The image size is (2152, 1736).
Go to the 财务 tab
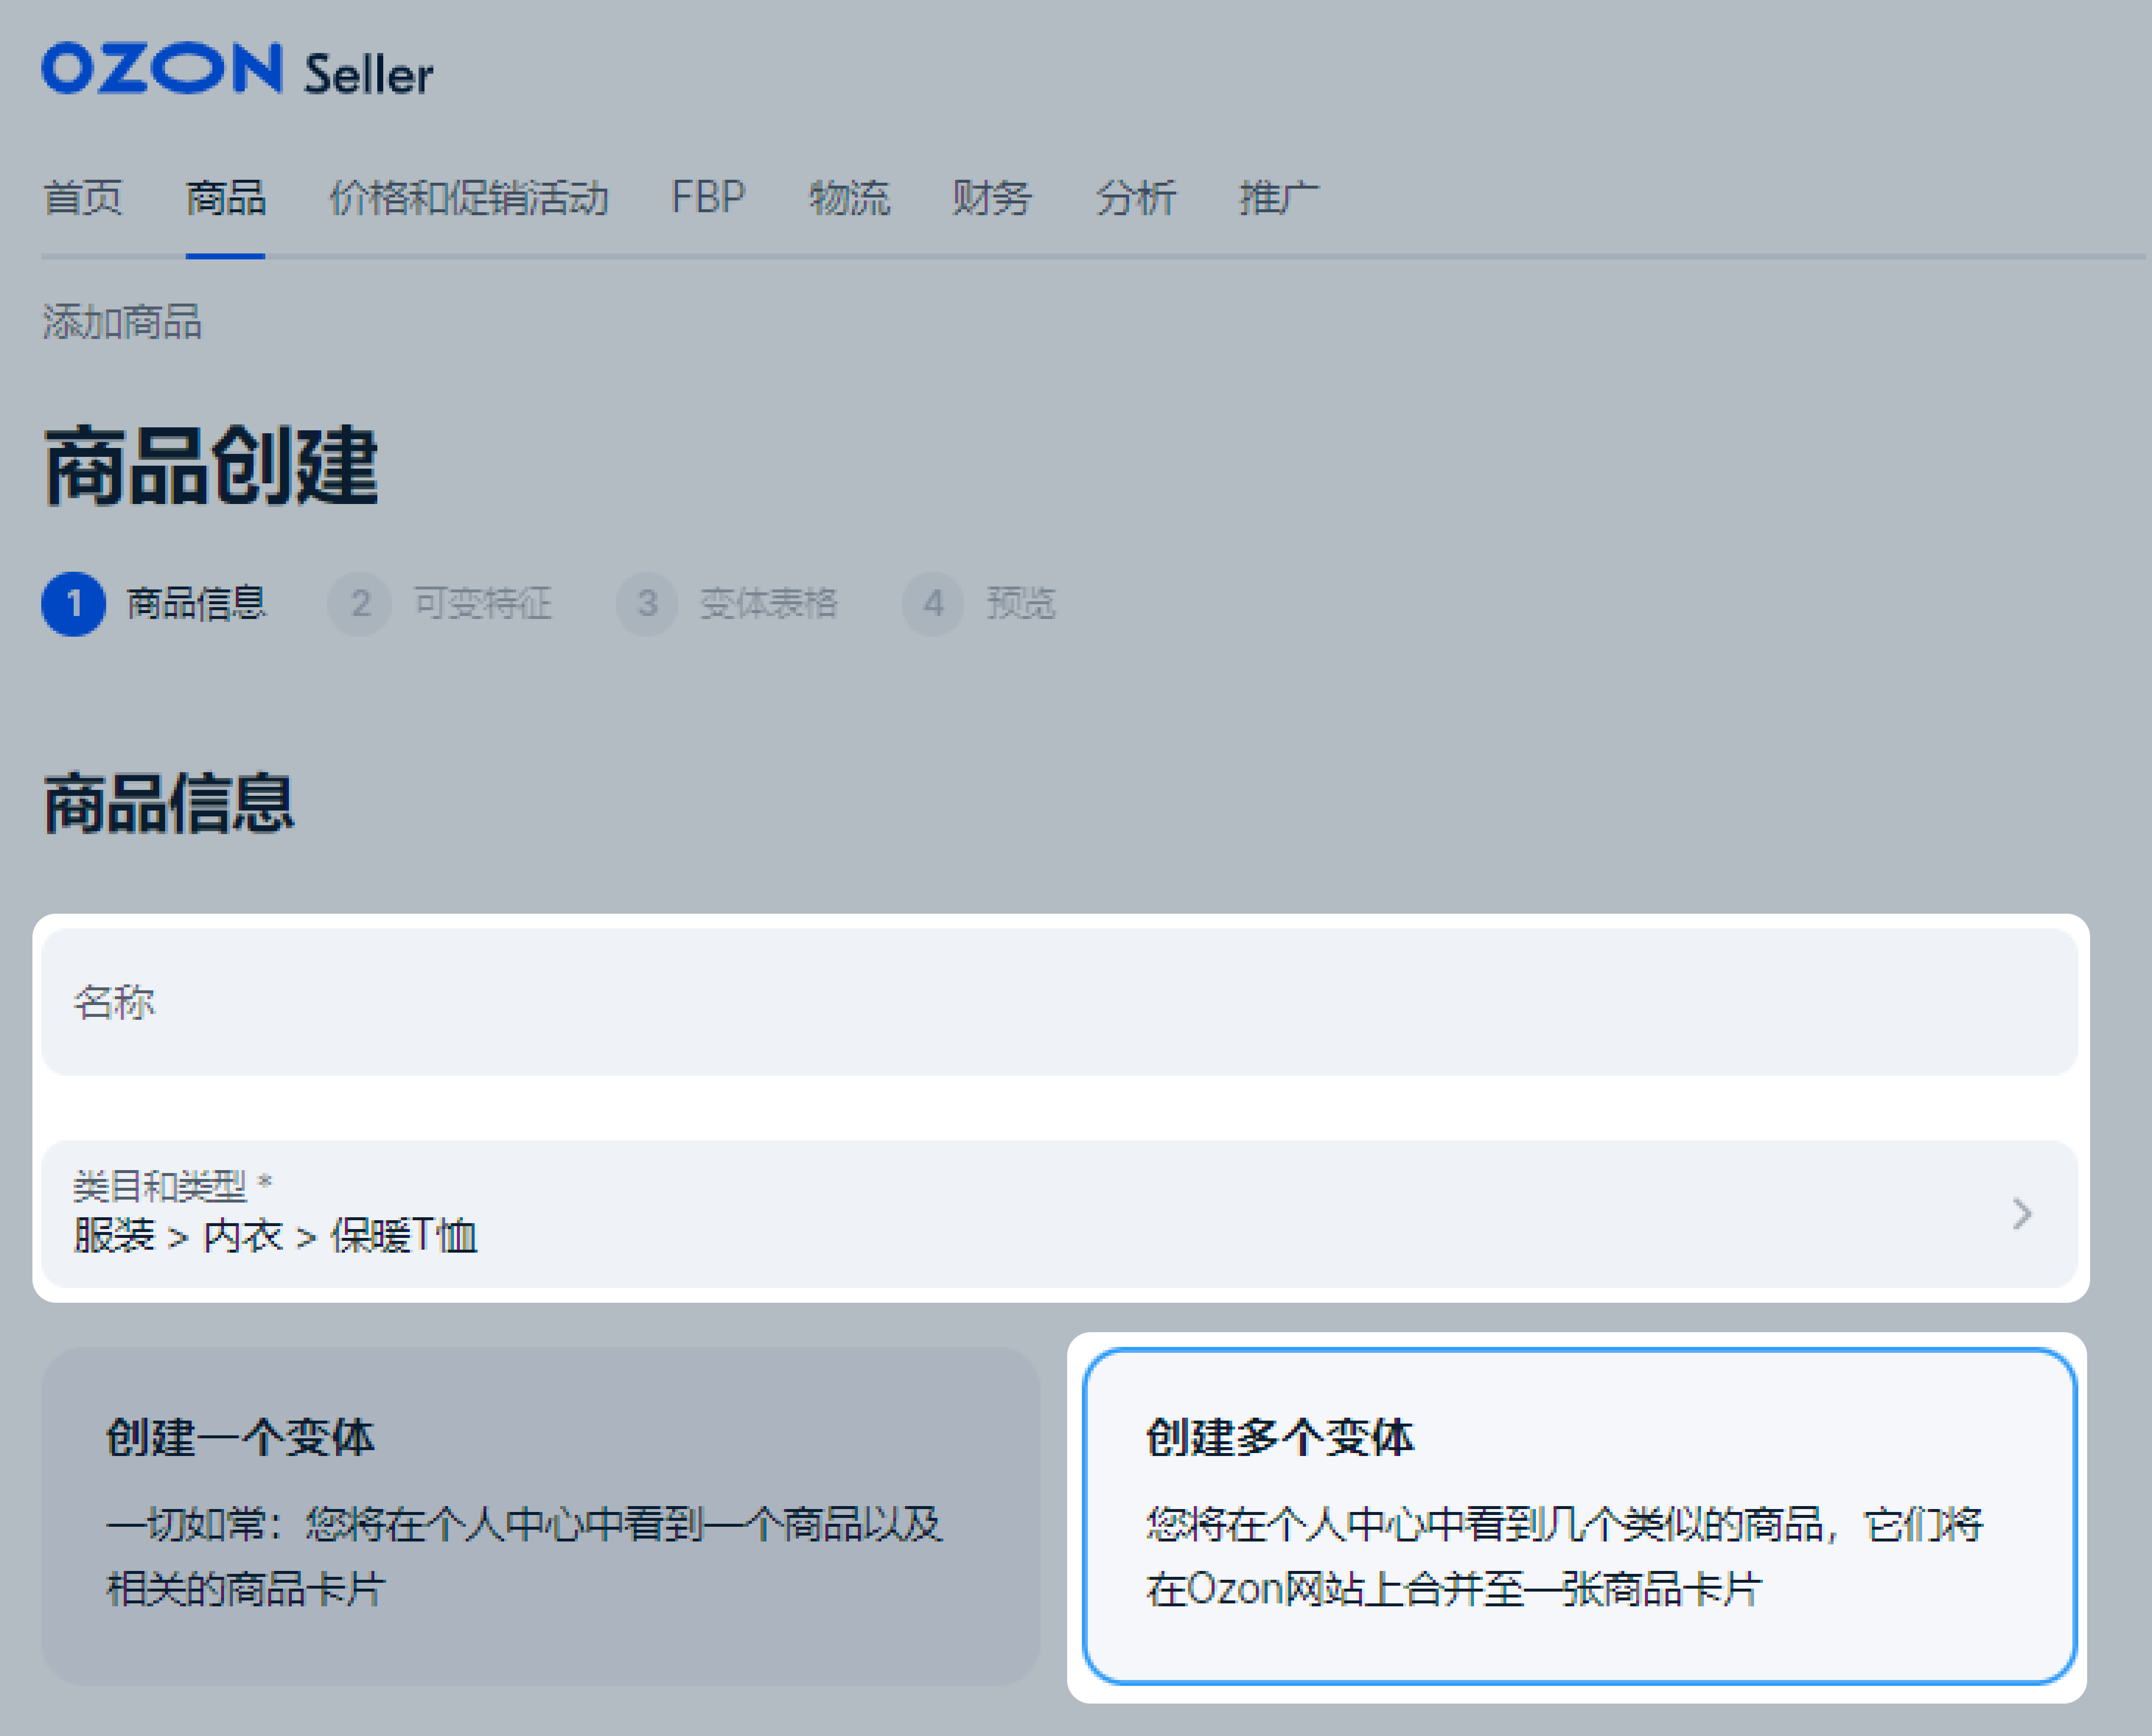(992, 198)
